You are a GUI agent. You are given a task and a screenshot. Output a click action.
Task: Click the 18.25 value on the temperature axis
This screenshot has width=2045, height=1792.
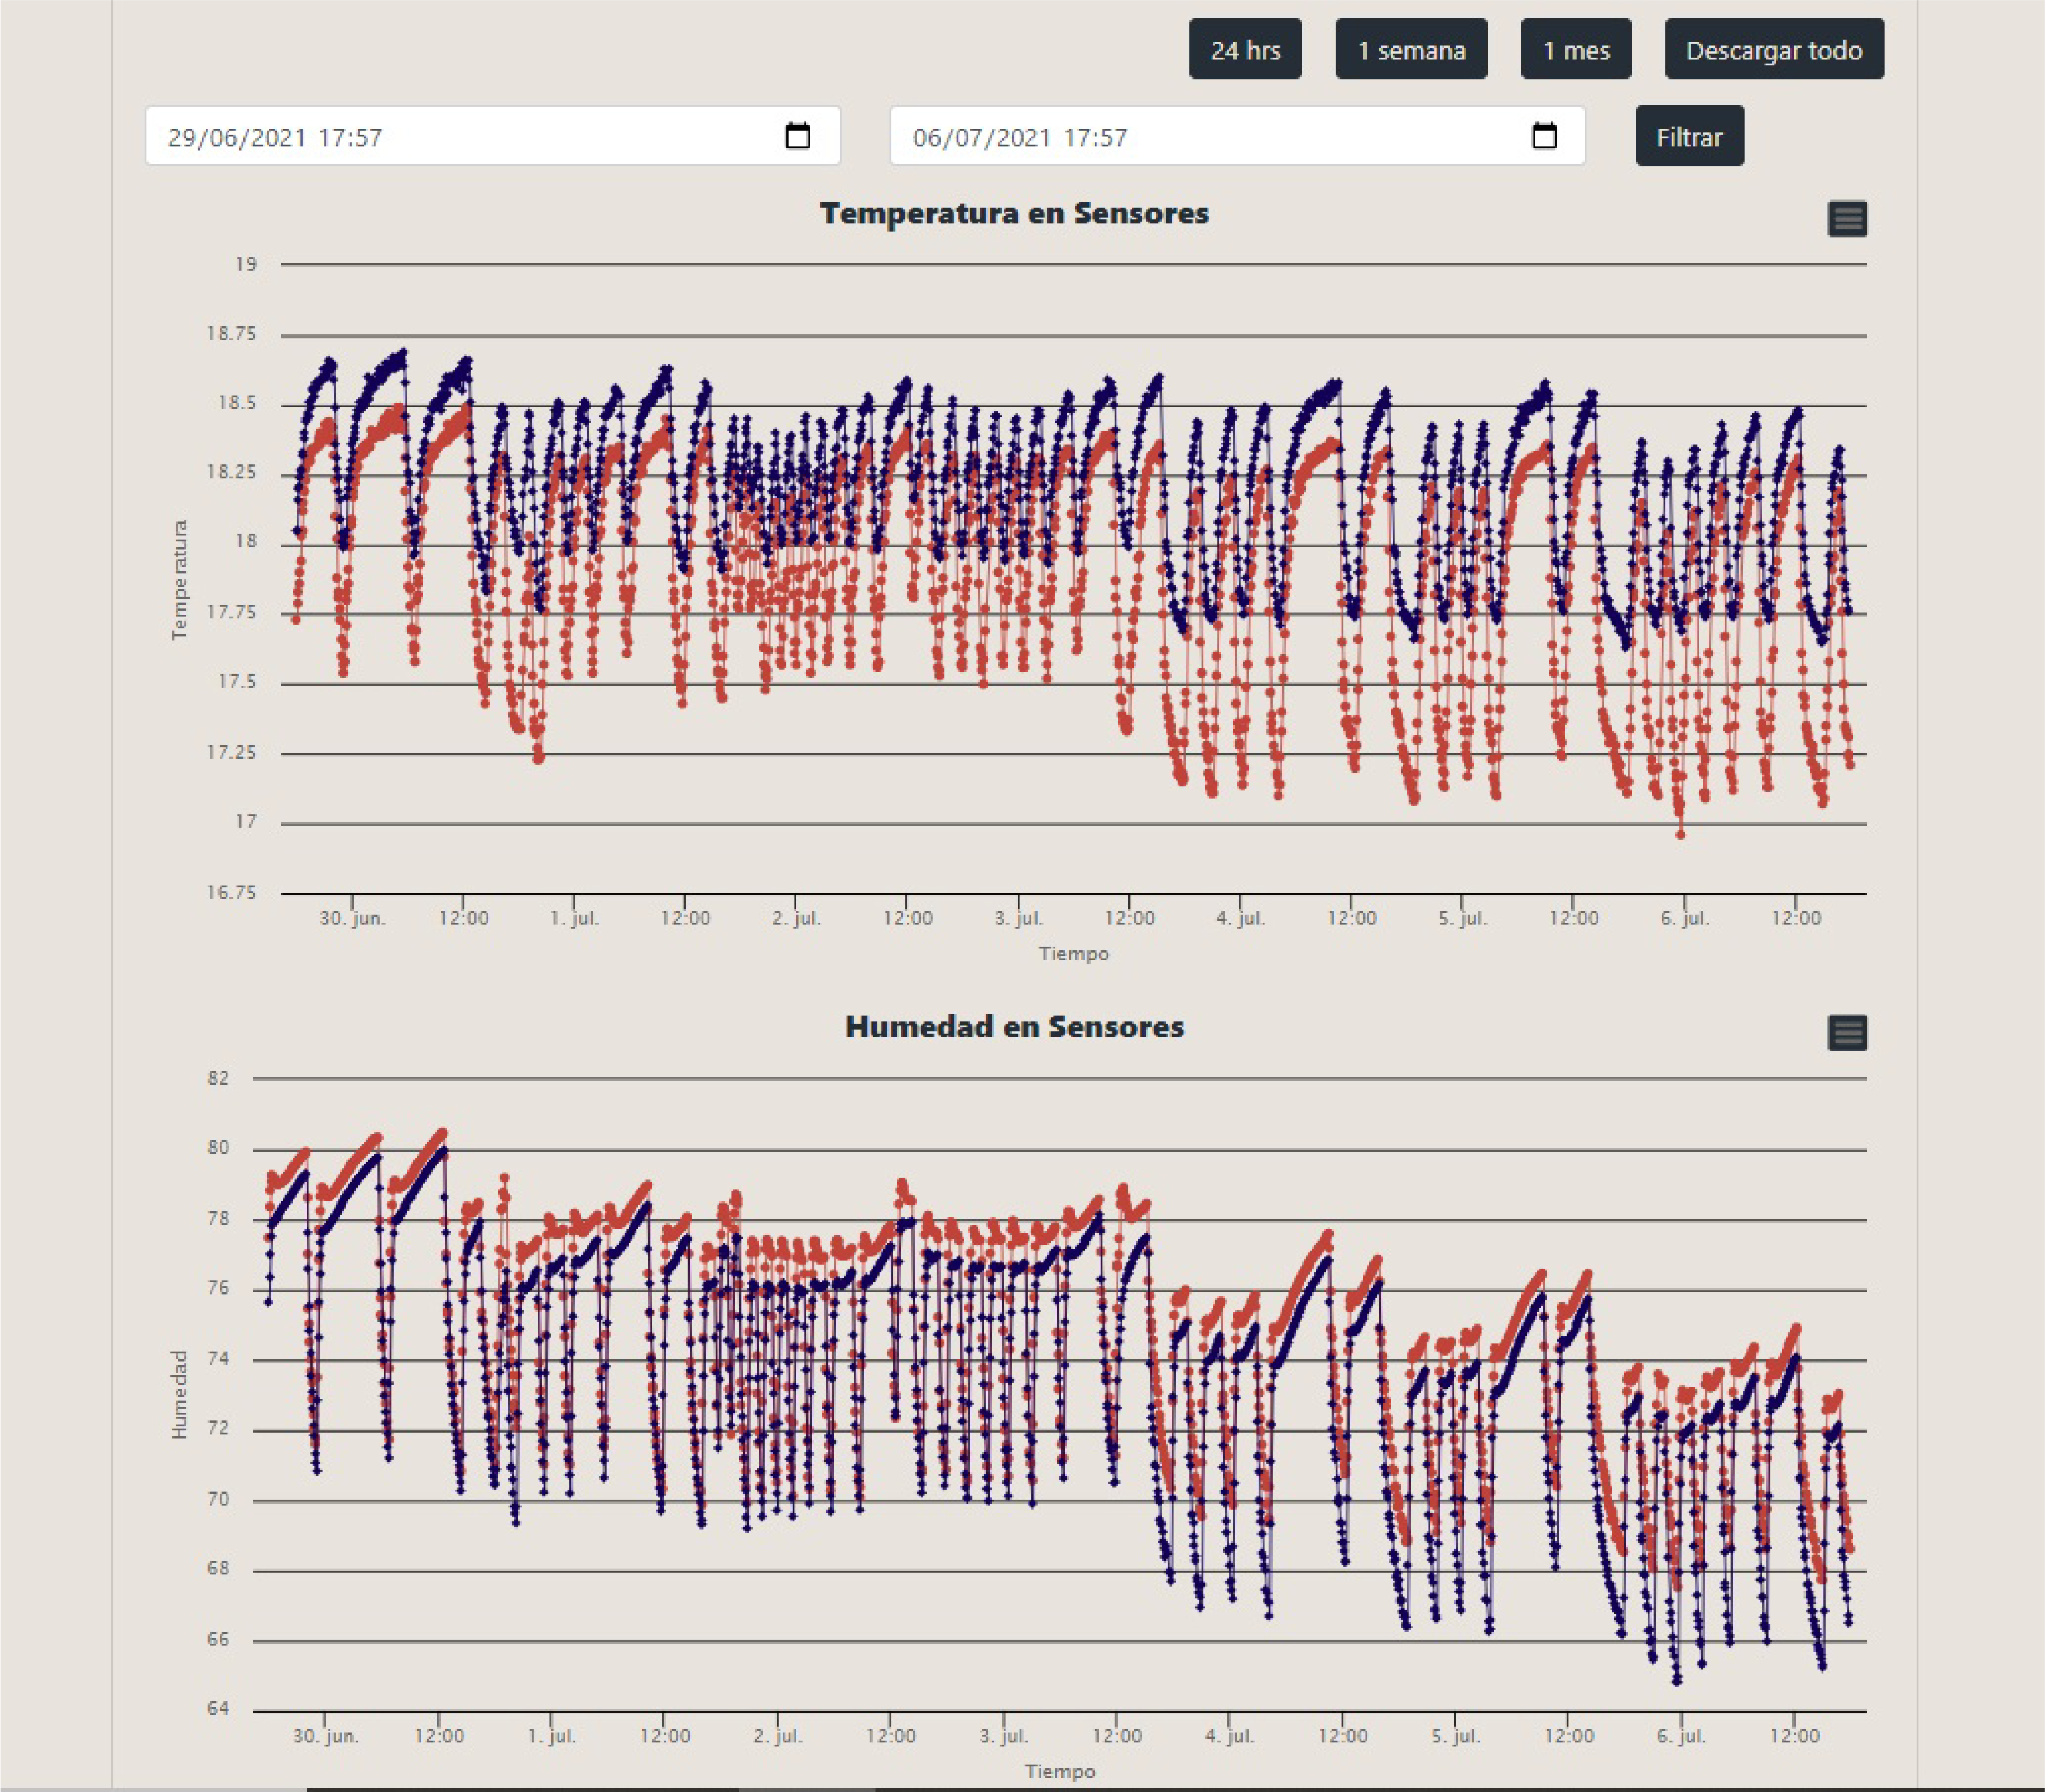[x=231, y=472]
